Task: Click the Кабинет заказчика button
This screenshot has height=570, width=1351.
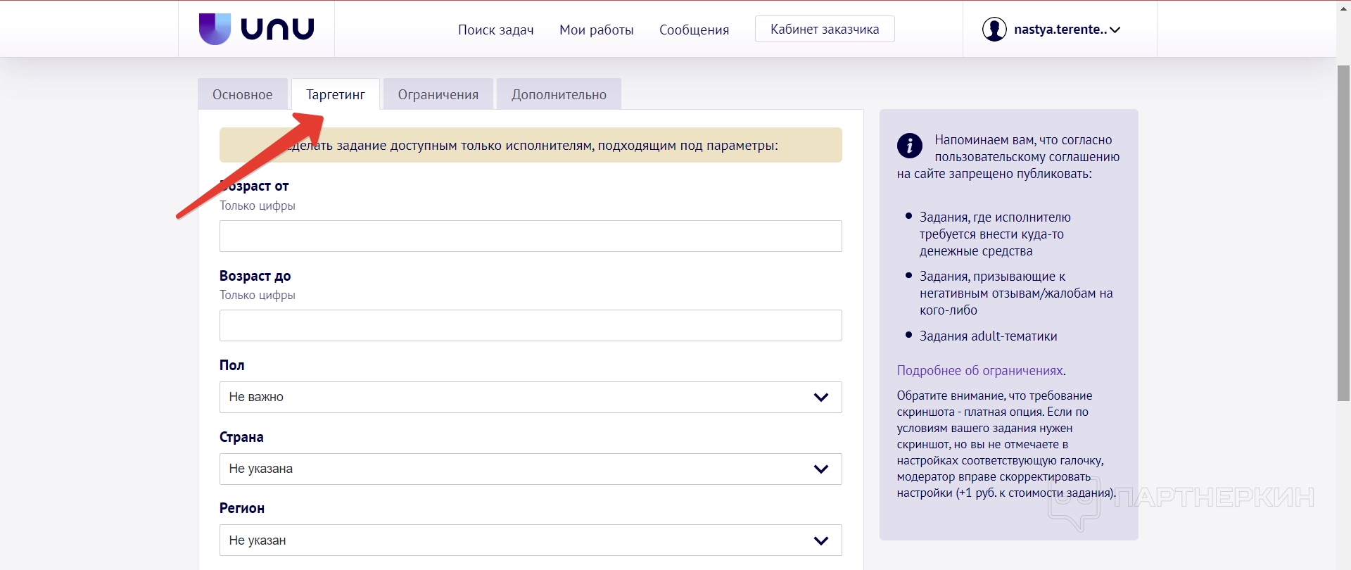Action: (824, 30)
